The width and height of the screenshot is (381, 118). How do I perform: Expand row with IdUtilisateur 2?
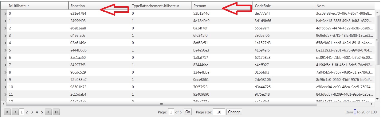coord(5,28)
